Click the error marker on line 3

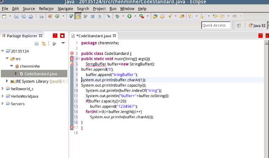pos(72,53)
